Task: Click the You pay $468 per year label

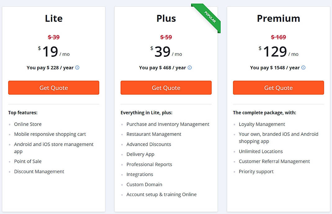Action: click(x=163, y=68)
